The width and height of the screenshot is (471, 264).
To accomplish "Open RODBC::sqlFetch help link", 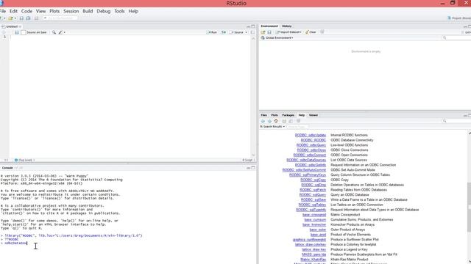I will pyautogui.click(x=313, y=190).
